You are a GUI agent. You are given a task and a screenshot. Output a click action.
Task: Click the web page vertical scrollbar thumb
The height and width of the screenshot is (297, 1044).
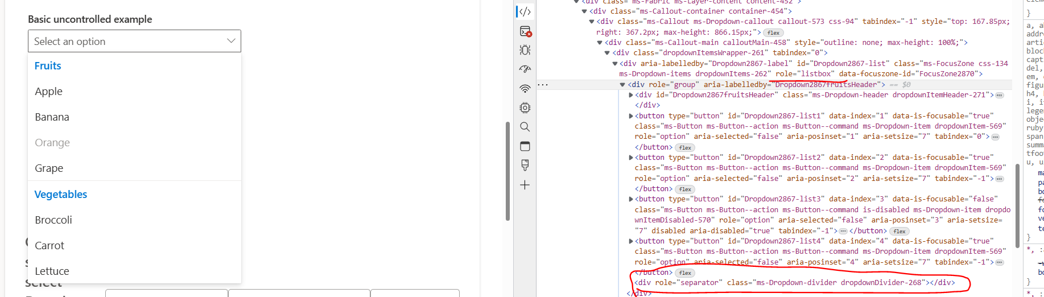(x=507, y=171)
